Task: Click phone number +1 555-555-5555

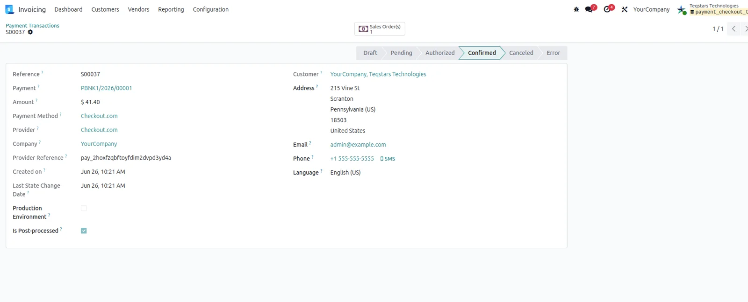Action: [x=352, y=159]
